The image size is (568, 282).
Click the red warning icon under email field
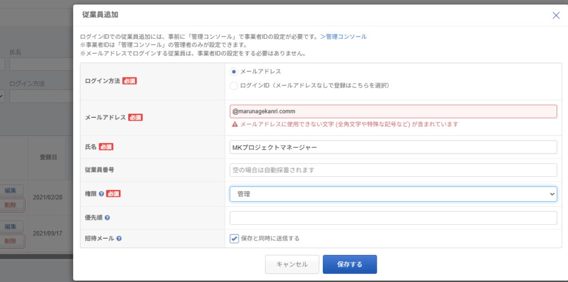tap(234, 125)
